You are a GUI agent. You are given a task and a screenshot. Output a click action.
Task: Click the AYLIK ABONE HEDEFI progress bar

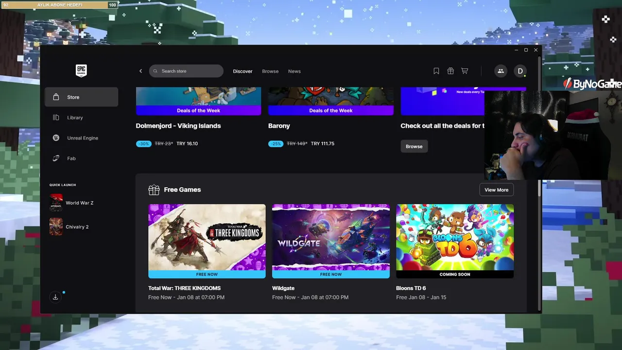pos(60,5)
